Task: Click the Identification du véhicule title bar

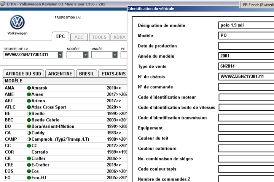Action: click(x=201, y=9)
